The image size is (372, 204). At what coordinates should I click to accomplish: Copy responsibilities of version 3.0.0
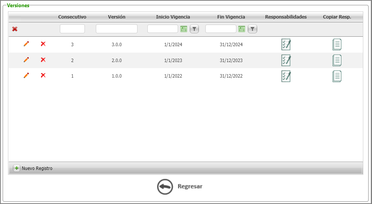point(337,44)
